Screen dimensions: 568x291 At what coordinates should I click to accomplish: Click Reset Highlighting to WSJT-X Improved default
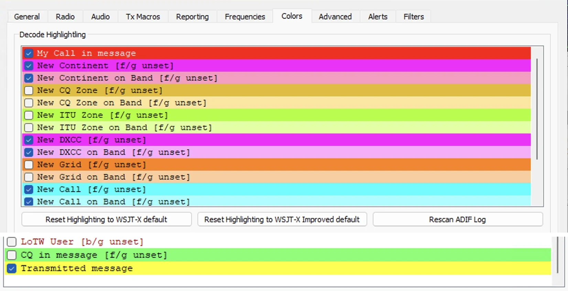[x=282, y=219]
